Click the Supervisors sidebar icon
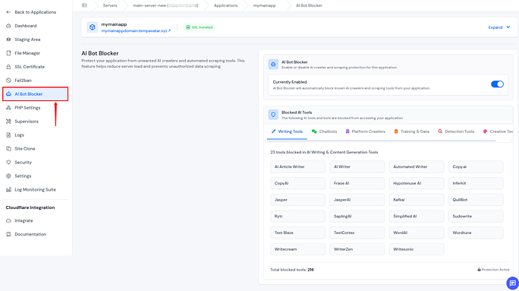 pos(8,122)
